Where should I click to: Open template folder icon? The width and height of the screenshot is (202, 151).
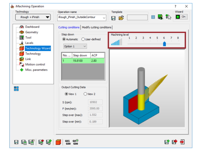pos(121,18)
